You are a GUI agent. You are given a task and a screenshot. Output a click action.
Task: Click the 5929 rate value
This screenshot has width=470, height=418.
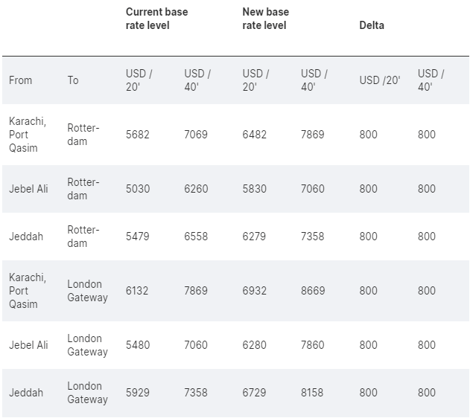[x=138, y=393]
